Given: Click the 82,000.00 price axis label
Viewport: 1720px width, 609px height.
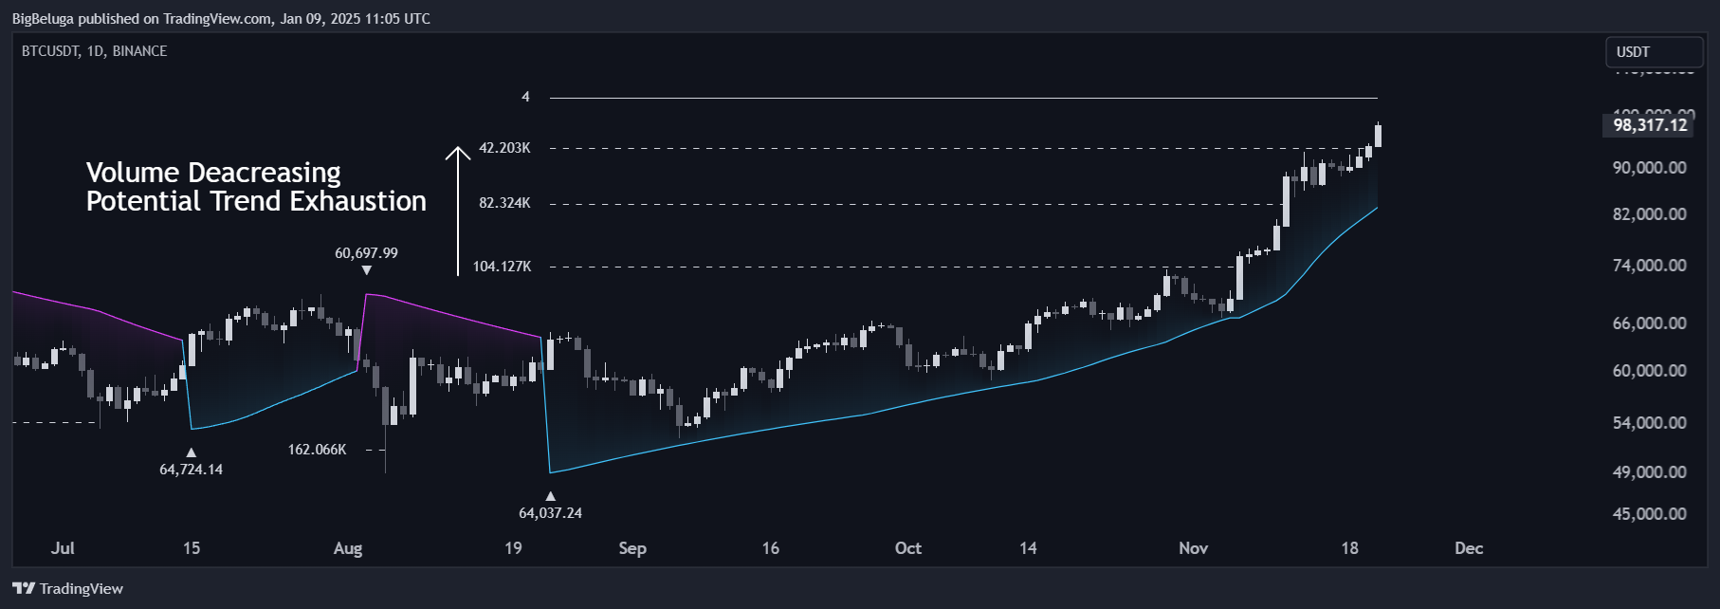Looking at the screenshot, I should [1649, 214].
